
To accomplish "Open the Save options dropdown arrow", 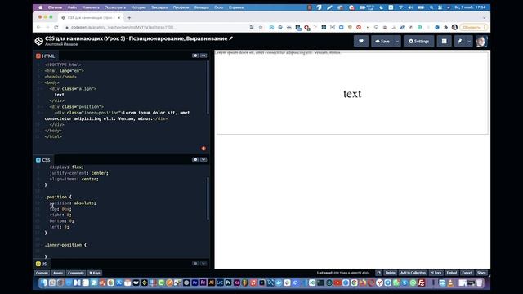I will point(397,41).
